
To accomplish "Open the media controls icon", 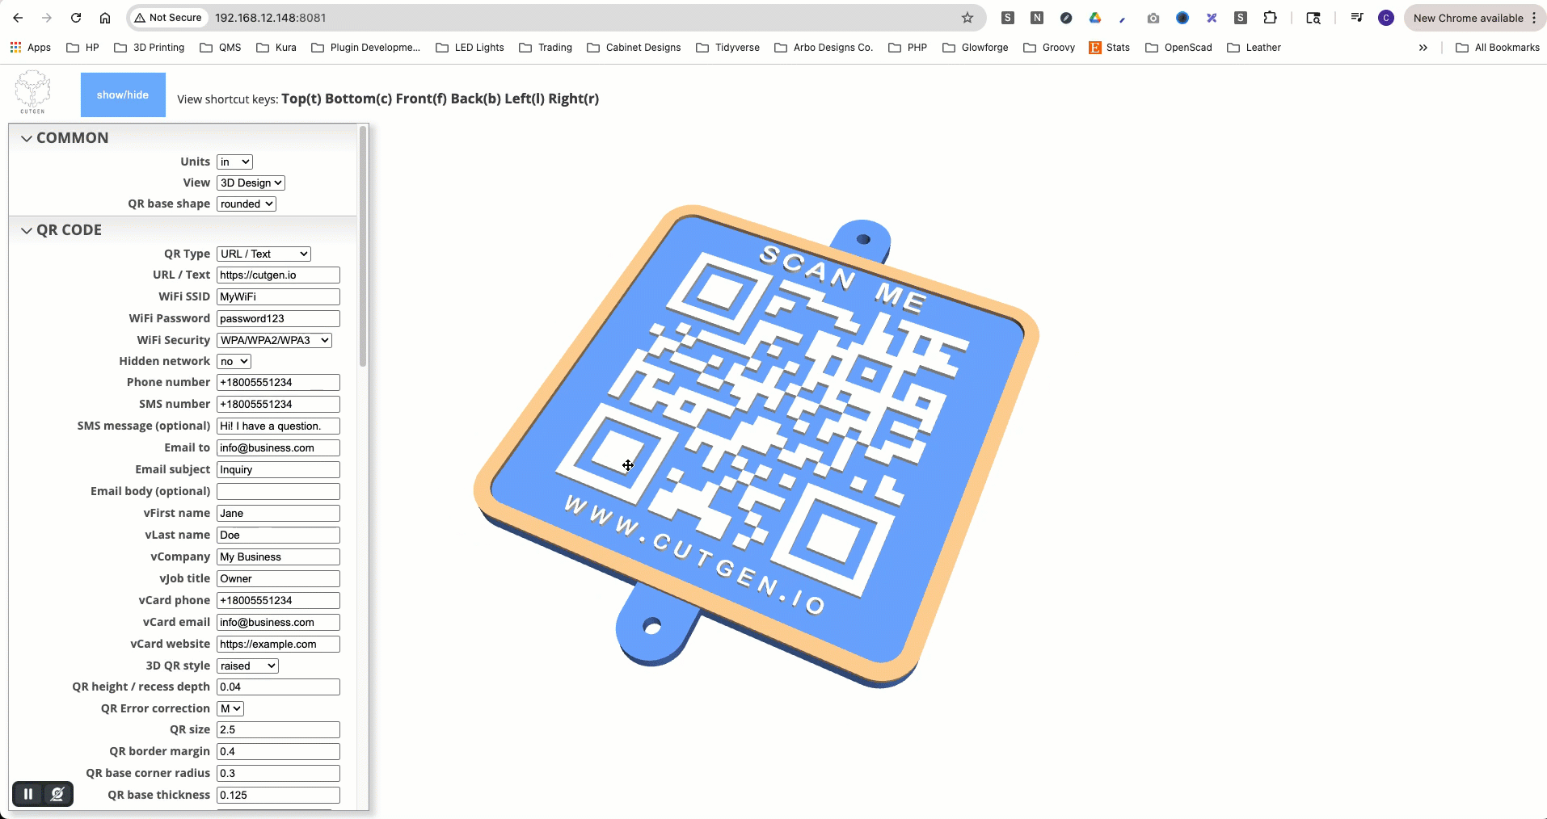I will coord(1357,18).
